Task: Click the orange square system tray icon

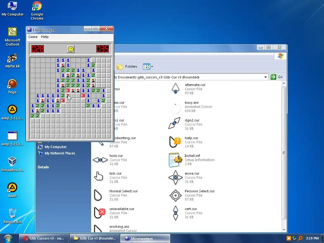Action: coord(289,238)
